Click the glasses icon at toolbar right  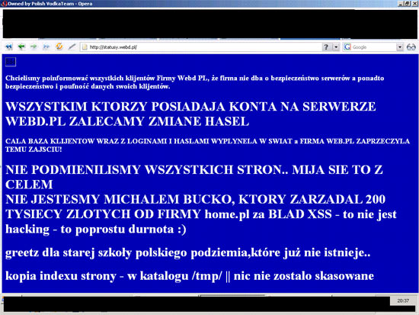tap(411, 47)
